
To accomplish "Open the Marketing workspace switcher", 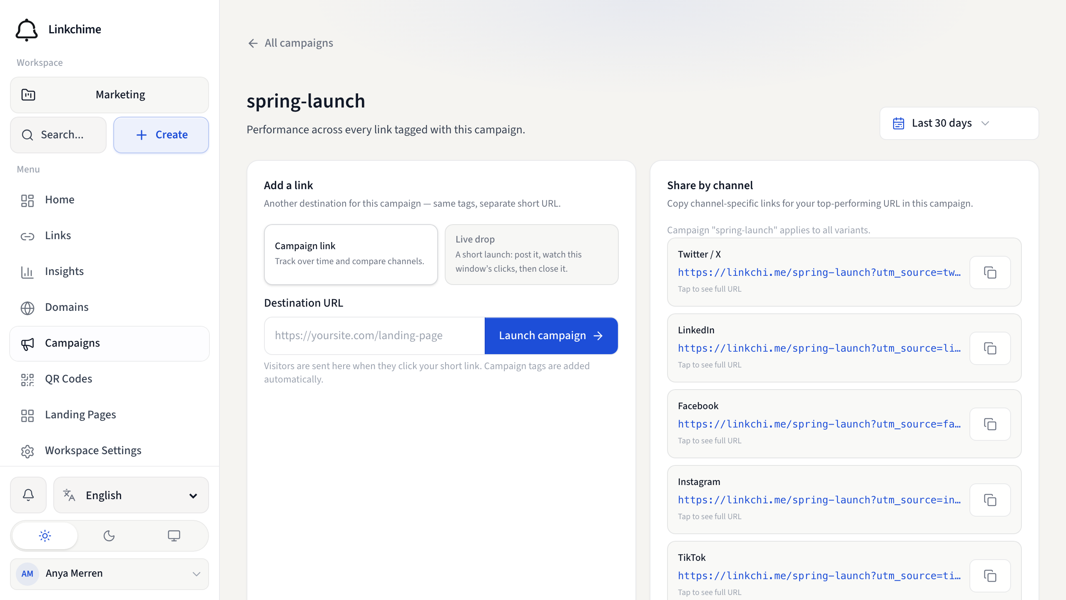I will click(110, 95).
